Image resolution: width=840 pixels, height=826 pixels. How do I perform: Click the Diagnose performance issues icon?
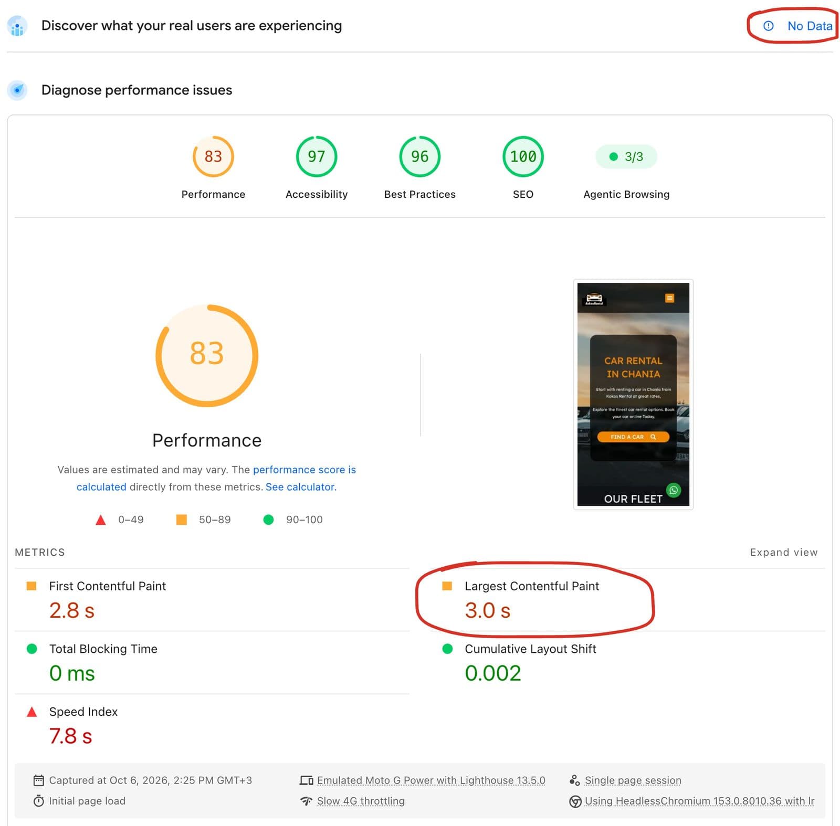tap(17, 90)
